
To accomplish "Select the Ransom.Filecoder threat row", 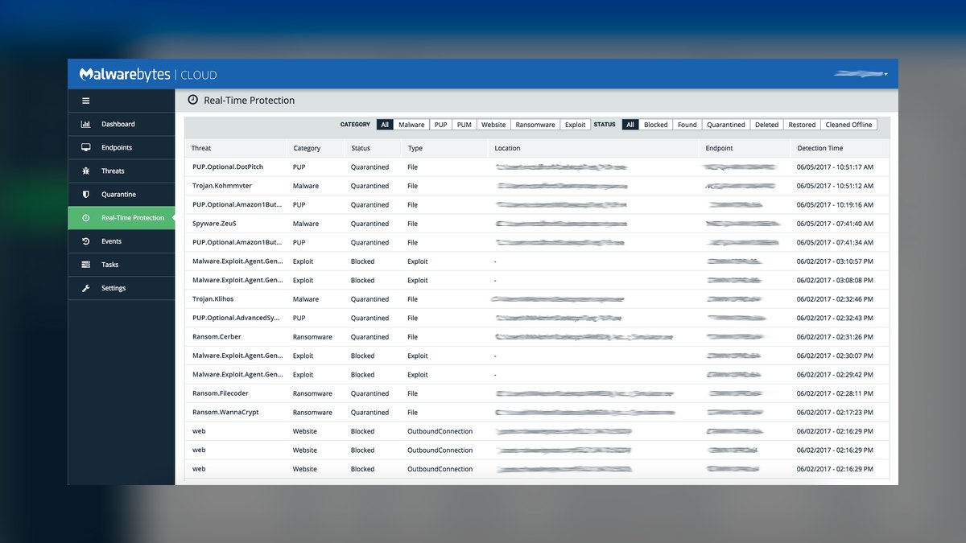I will pos(538,393).
